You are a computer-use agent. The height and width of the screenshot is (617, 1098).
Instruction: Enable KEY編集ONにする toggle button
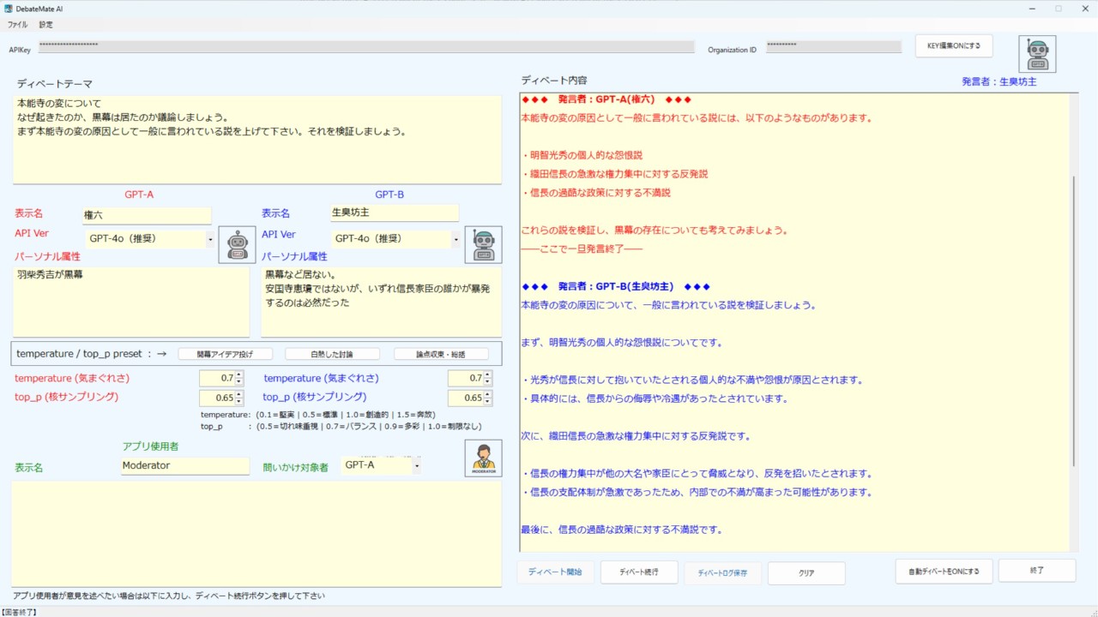pyautogui.click(x=954, y=45)
